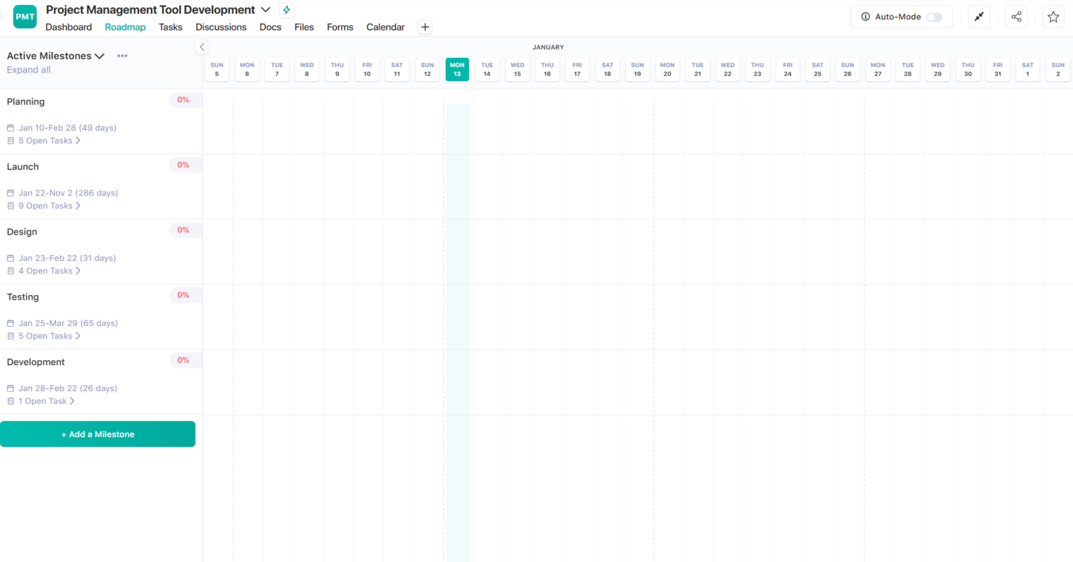The image size is (1073, 562).
Task: Expand Planning's 5 Open Tasks
Action: [49, 141]
